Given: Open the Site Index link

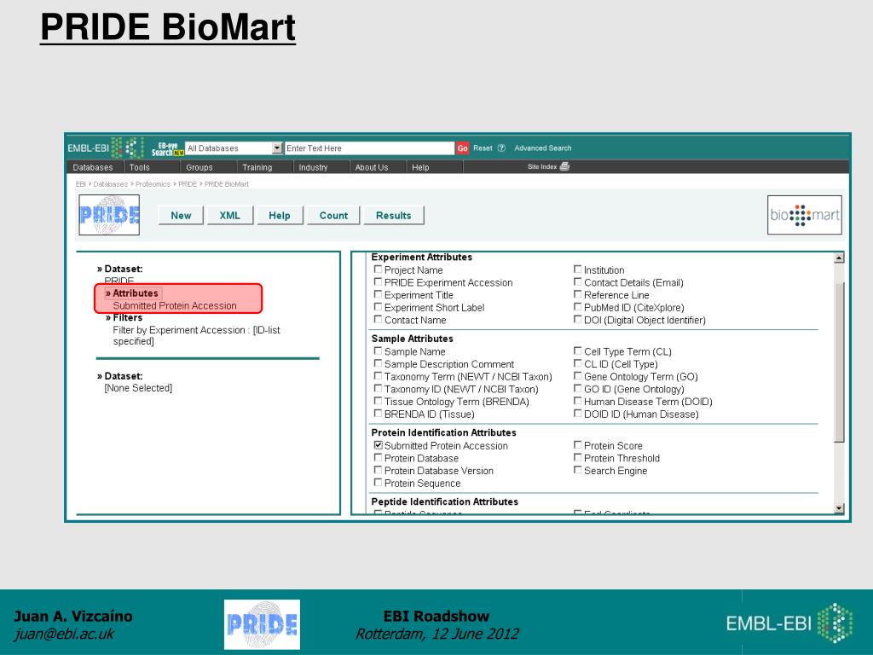Looking at the screenshot, I should (542, 166).
